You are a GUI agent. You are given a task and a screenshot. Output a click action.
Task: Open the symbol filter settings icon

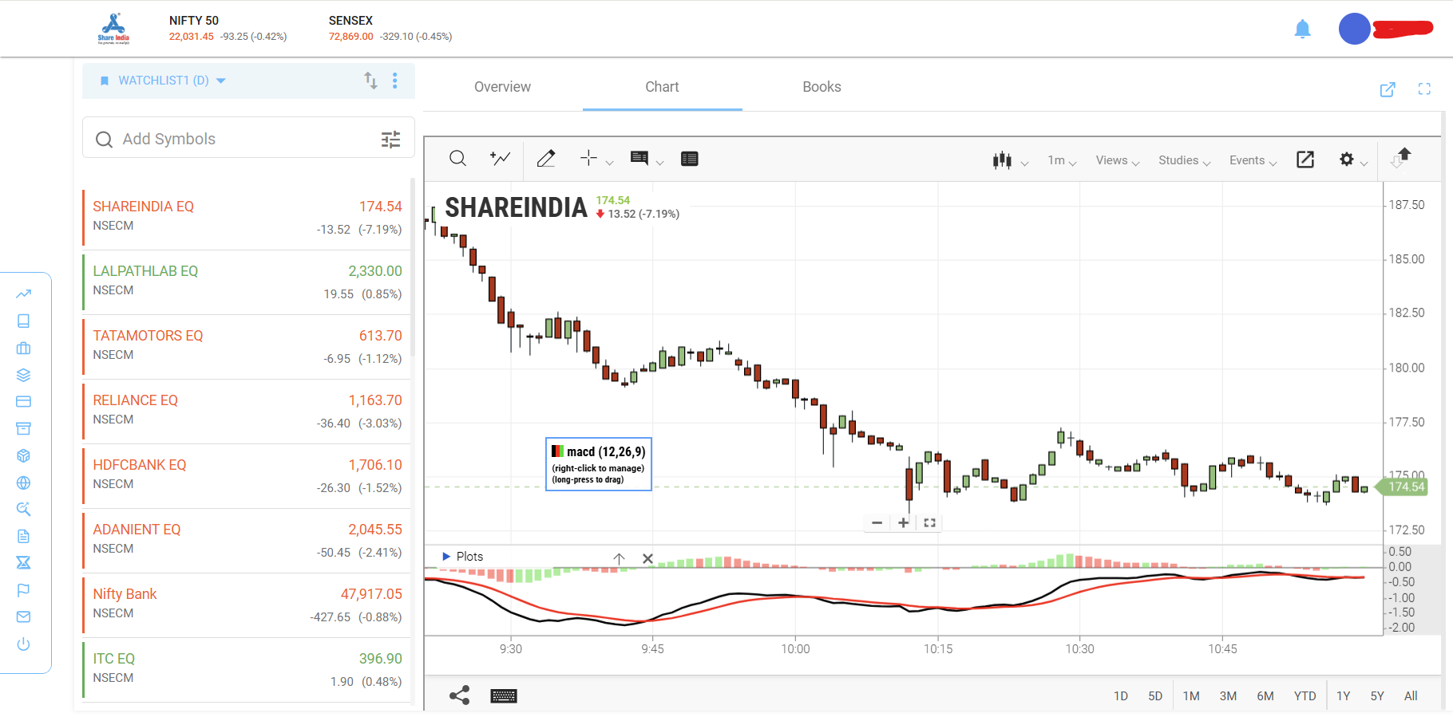click(x=390, y=140)
